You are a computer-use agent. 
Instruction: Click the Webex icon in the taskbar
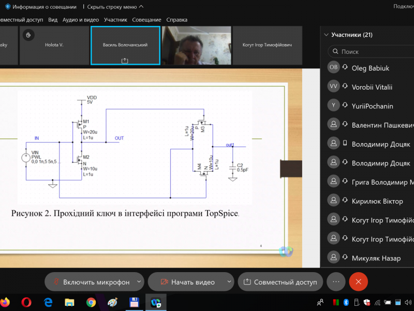155,302
